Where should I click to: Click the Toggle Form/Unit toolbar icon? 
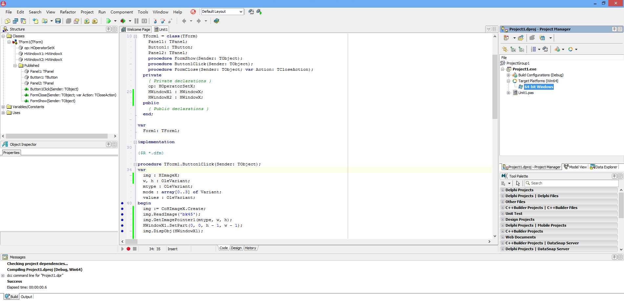pos(23,21)
